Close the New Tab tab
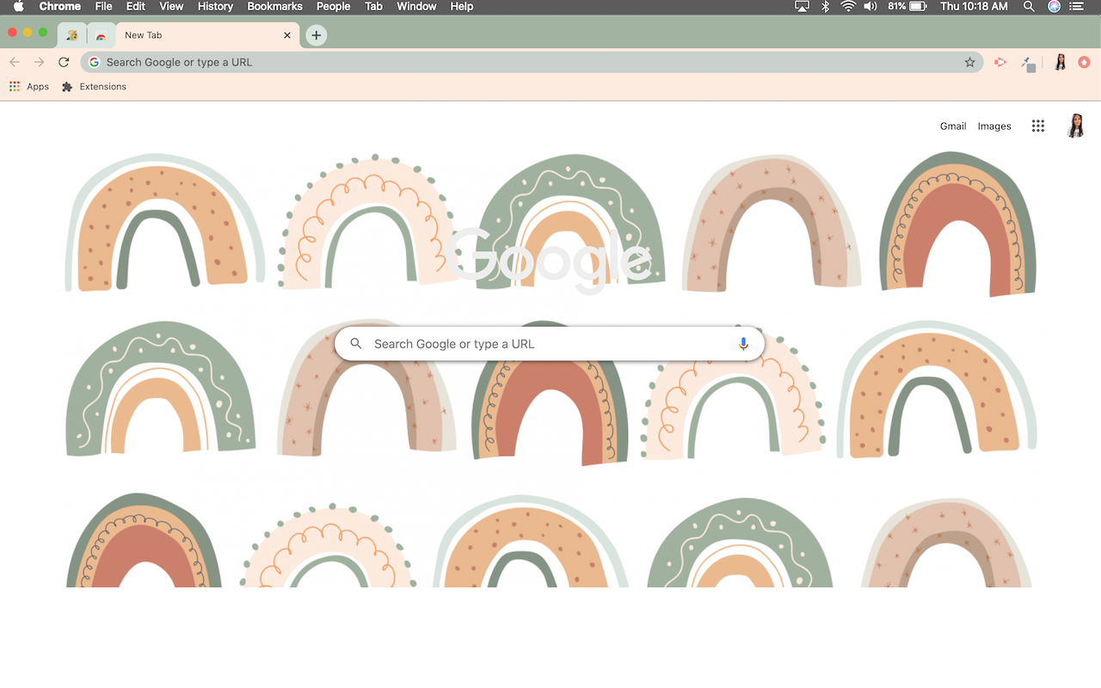The image size is (1101, 688). 287,35
